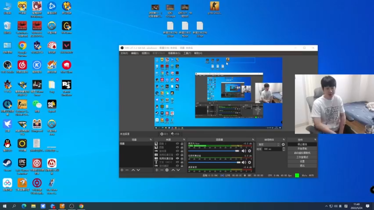Open 工具(T) menu in OBS
374x210 pixels.
tap(187, 53)
